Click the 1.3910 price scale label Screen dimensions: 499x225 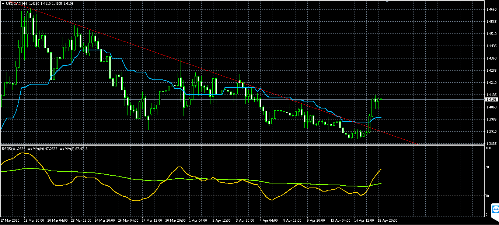tap(491, 131)
